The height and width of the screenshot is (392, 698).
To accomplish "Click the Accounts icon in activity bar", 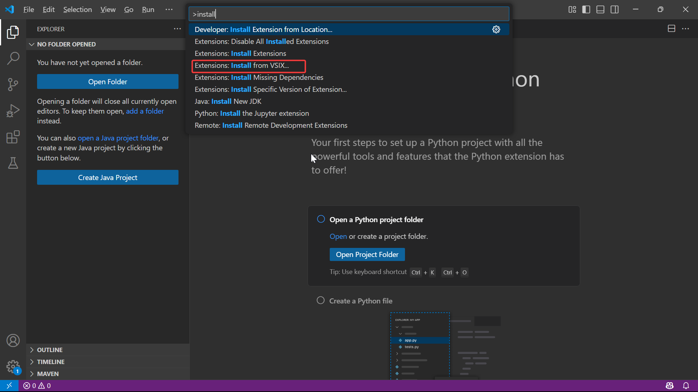I will (x=13, y=340).
